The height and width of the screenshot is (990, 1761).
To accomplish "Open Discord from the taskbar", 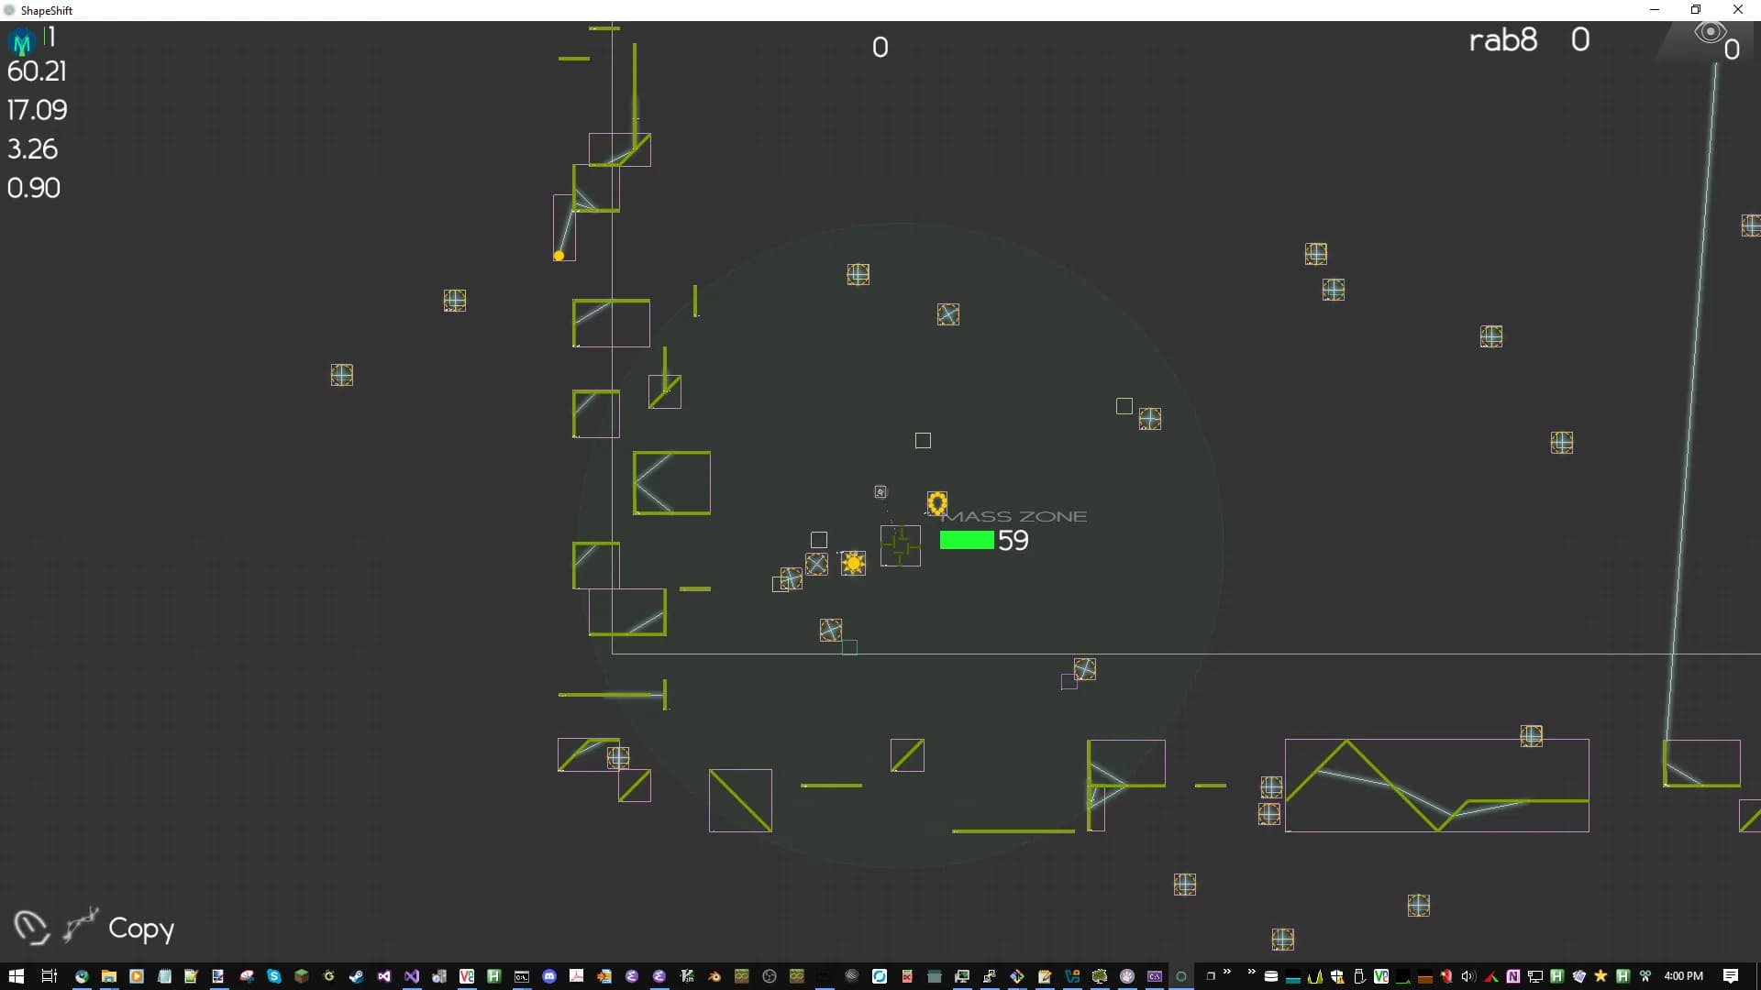I will tap(549, 976).
